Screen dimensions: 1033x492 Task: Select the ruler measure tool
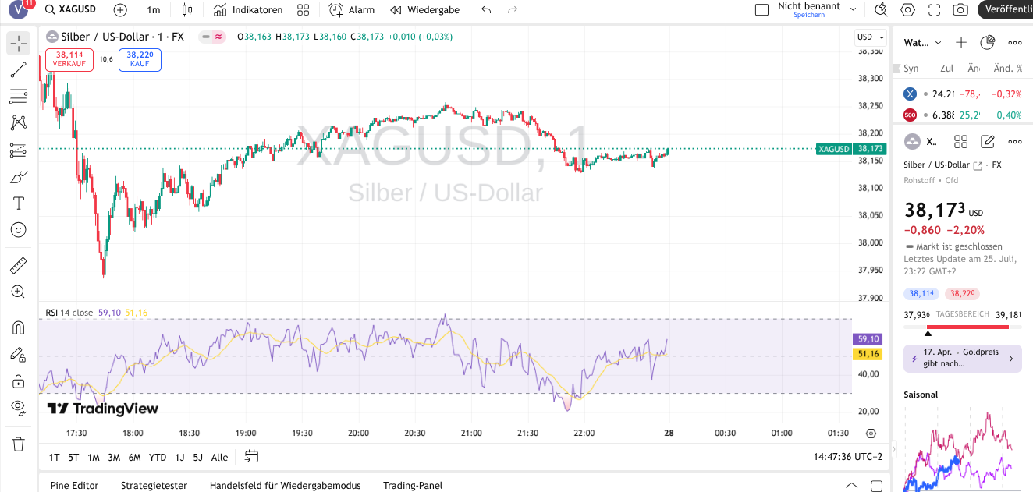19,266
